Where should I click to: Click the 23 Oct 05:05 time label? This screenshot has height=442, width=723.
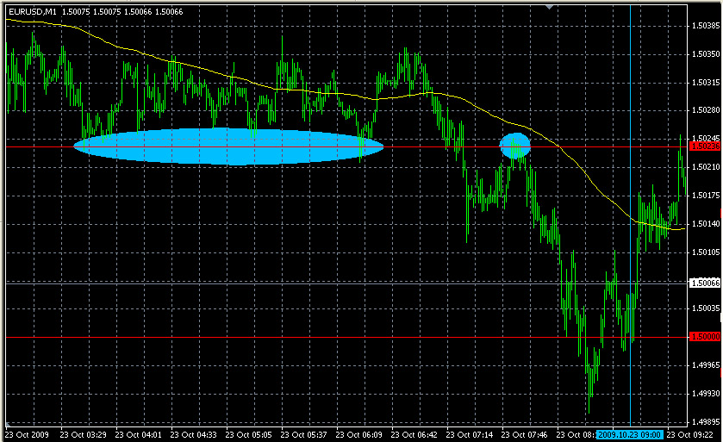coord(250,434)
